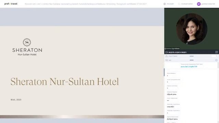Click the 'спасибо!' chat message

pyautogui.click(x=170, y=107)
